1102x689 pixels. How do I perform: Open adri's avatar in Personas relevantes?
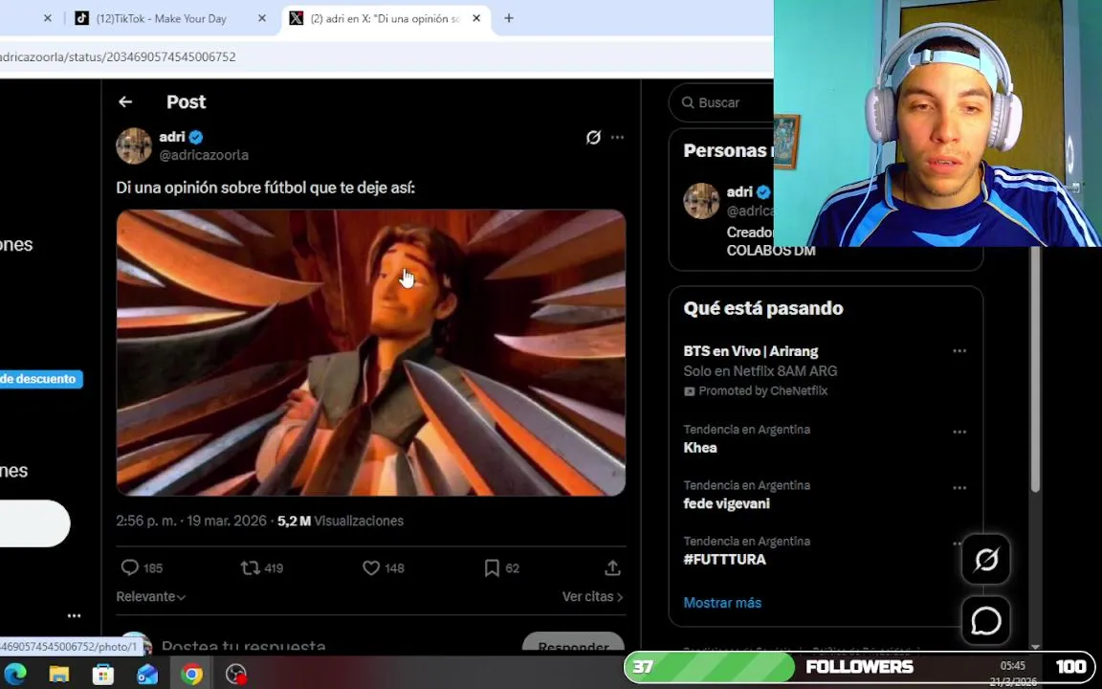coord(701,200)
